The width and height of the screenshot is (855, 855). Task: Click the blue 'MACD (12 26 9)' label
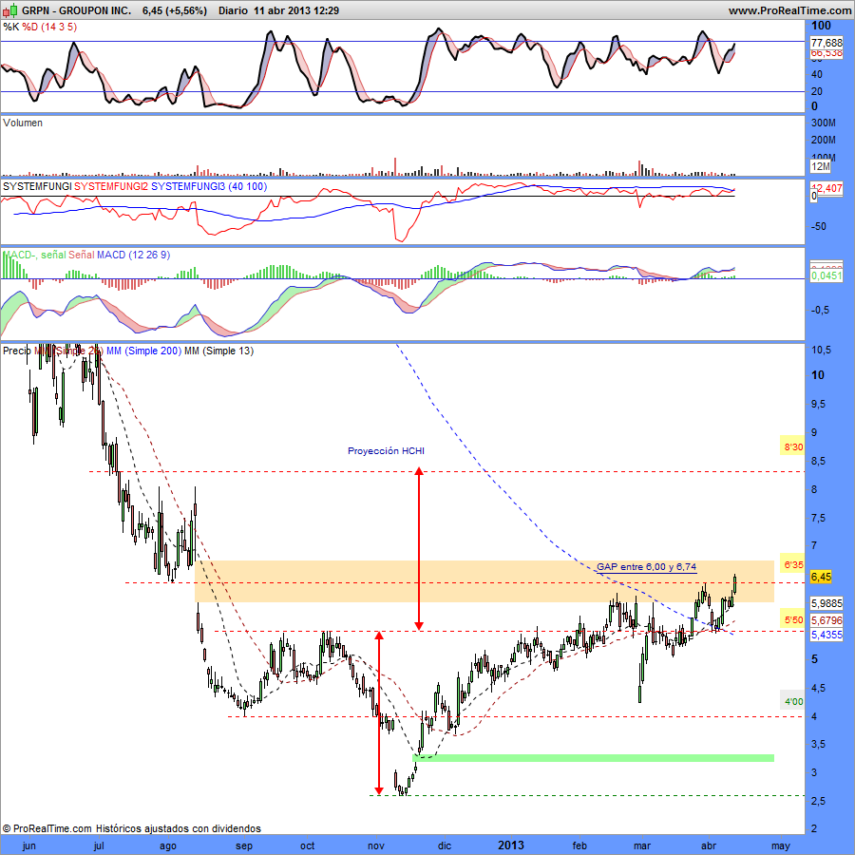point(133,255)
